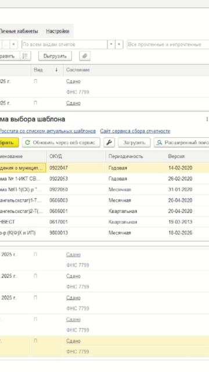
Task: Click version date 19-03-2013
Action: (x=180, y=222)
